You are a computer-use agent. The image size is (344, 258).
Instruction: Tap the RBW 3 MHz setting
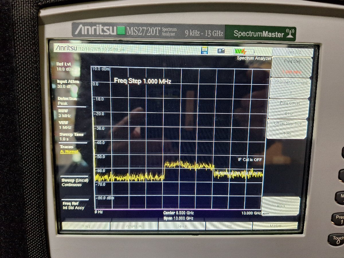coord(65,113)
